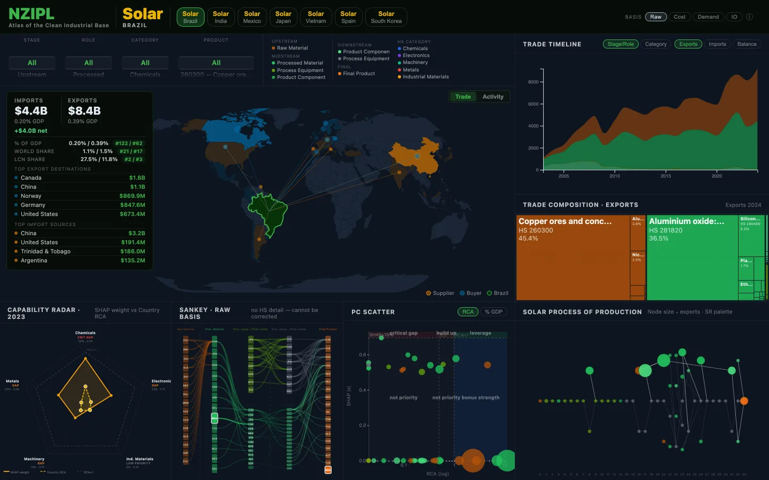Screen dimensions: 769x480
Task: Click the Processed Material legend entry
Action: tap(297, 63)
